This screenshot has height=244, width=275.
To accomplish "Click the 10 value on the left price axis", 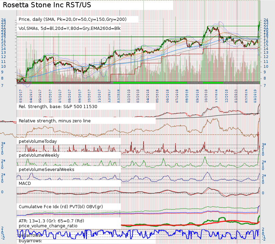I will [3, 67].
